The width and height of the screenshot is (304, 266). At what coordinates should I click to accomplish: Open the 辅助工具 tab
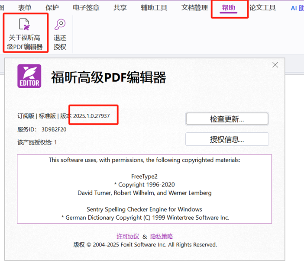pos(154,8)
